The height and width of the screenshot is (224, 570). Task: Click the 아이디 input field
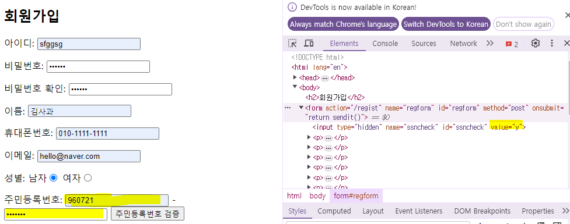[x=89, y=44]
